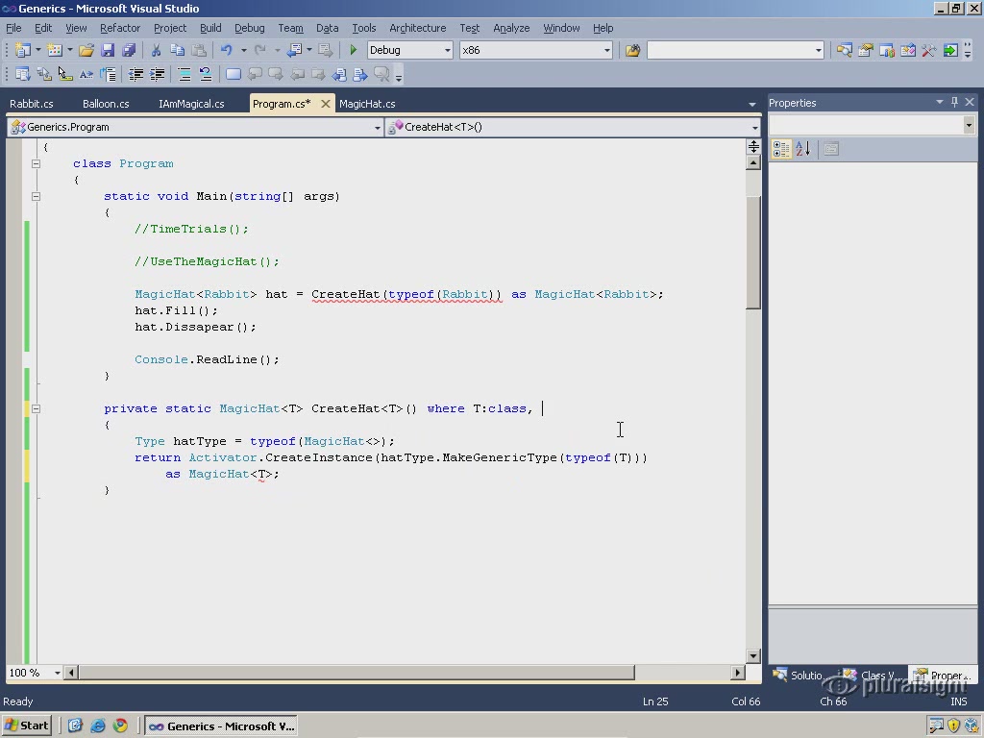
Task: Click the Display Object Member List icon
Action: coord(23,75)
